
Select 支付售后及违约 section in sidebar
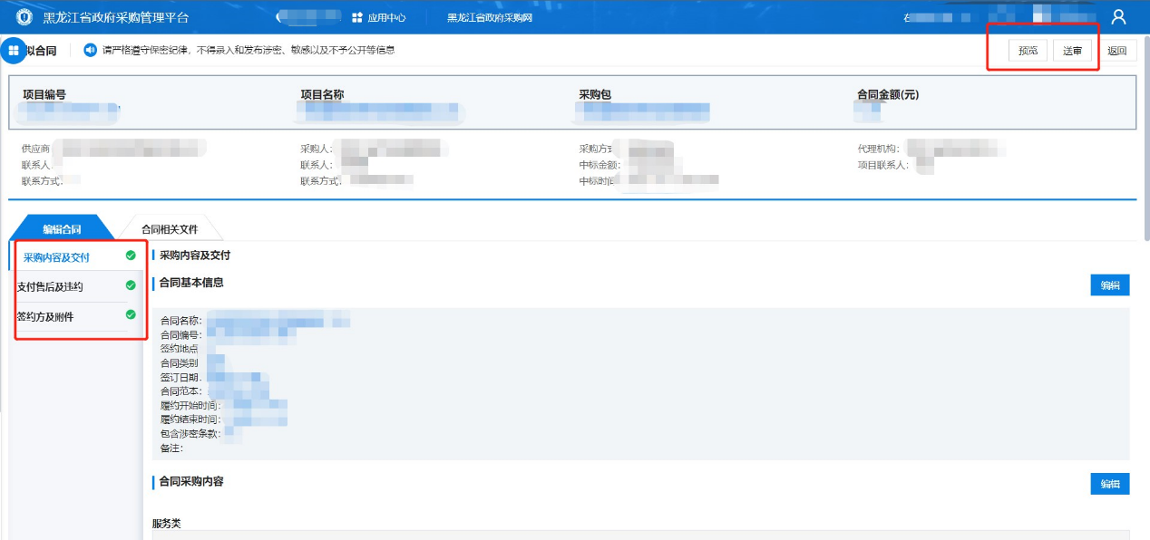[50, 286]
